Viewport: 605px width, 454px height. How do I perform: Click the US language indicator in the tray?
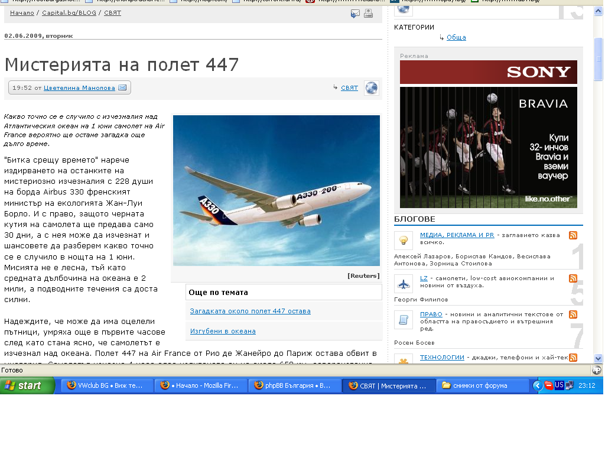(x=559, y=385)
